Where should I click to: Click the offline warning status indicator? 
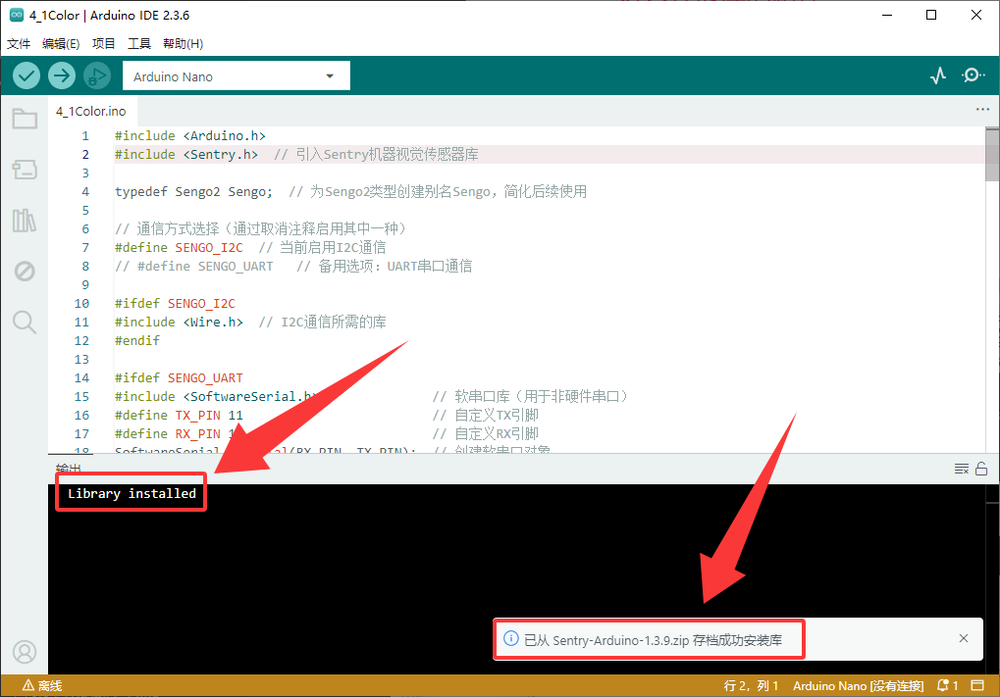pyautogui.click(x=42, y=685)
